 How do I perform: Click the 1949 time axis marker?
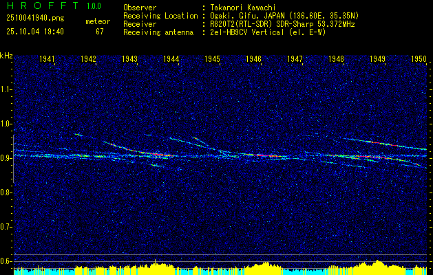[378, 58]
